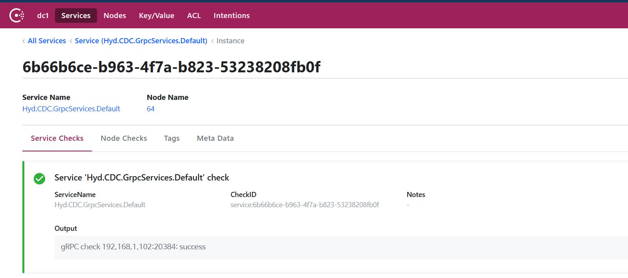Click the green passing check status icon
The width and height of the screenshot is (628, 278).
(x=39, y=179)
